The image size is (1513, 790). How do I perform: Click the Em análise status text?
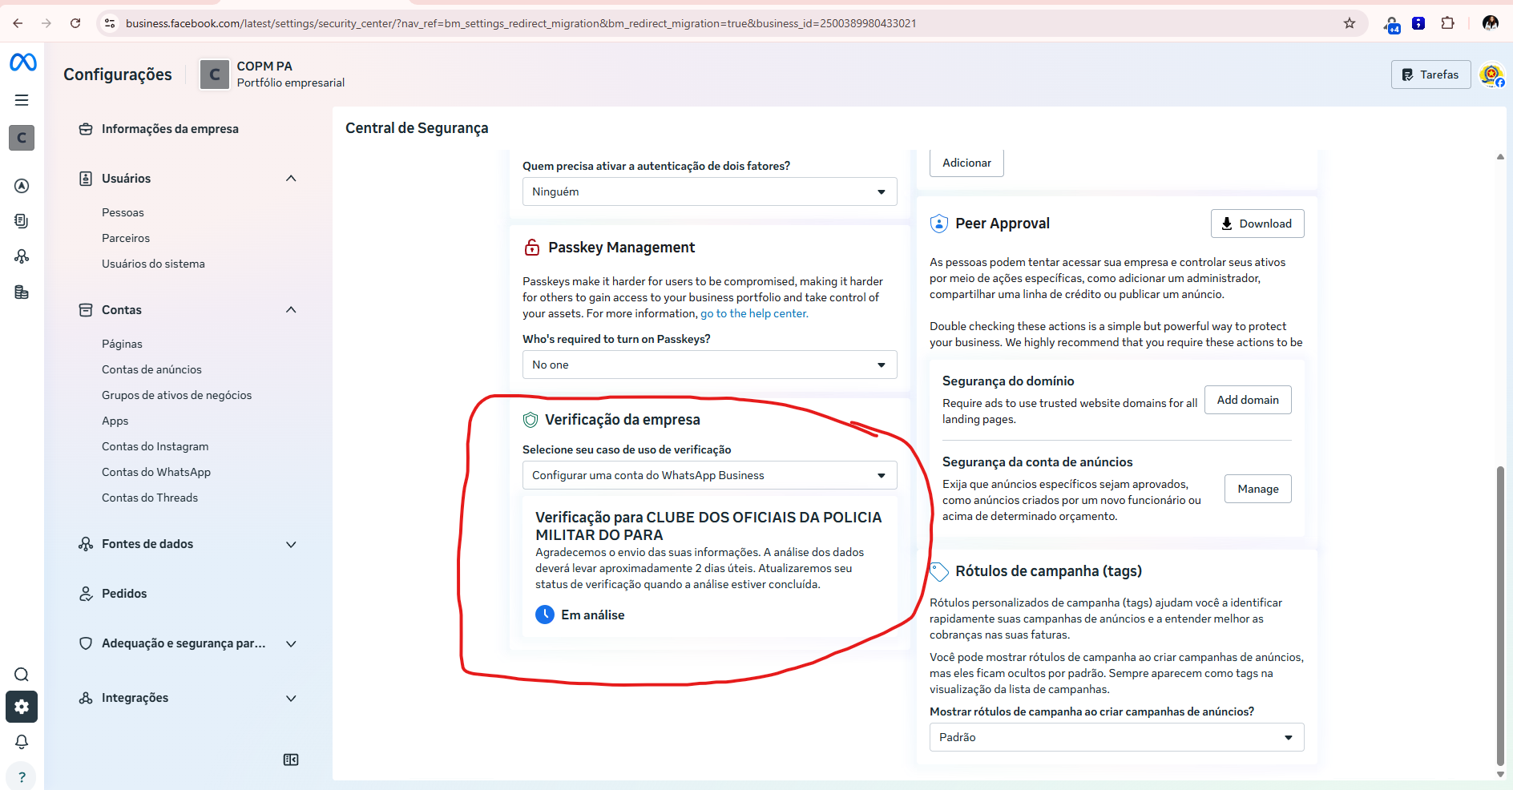[x=592, y=615]
